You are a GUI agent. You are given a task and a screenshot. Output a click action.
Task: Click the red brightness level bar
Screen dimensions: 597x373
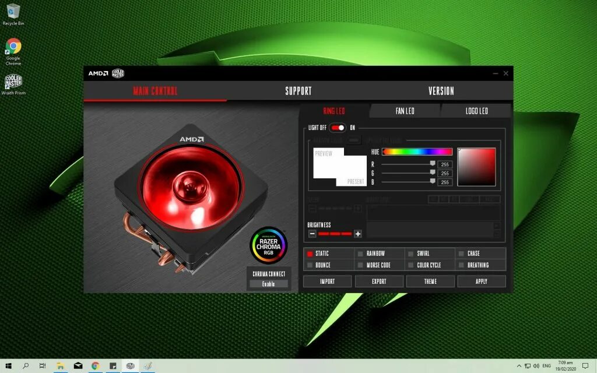pyautogui.click(x=335, y=234)
